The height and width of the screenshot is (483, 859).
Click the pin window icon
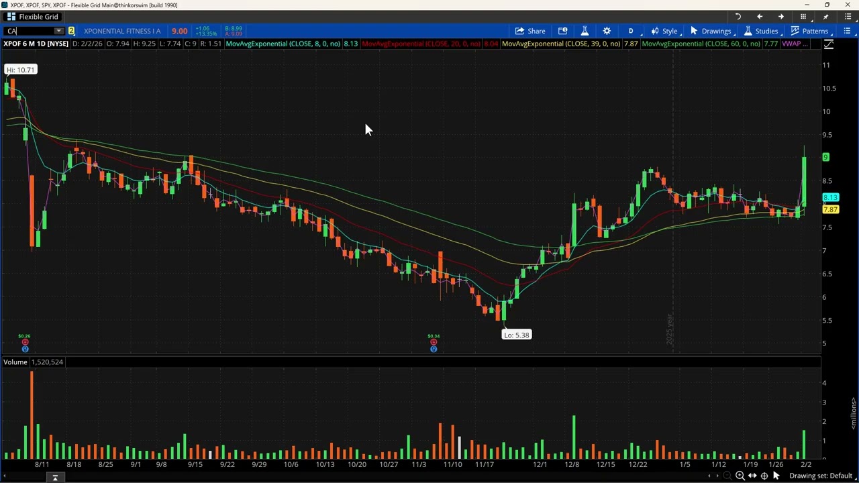825,17
